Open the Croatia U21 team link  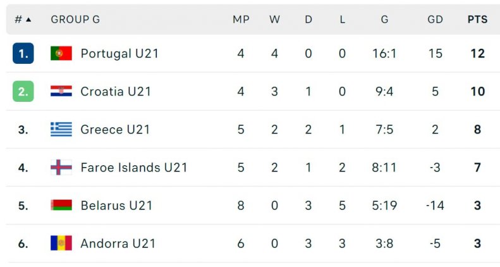(x=116, y=91)
